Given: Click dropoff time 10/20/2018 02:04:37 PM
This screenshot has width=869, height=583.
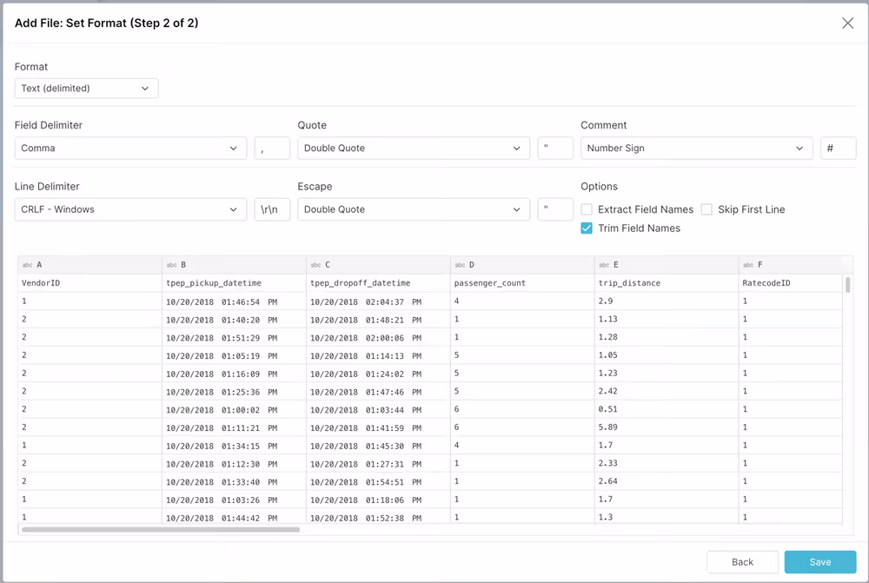Looking at the screenshot, I should coord(366,302).
